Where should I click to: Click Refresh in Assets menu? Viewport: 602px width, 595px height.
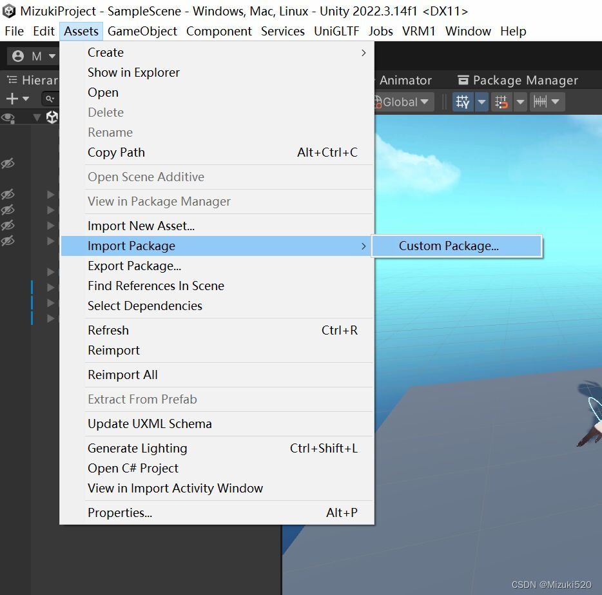click(x=217, y=331)
